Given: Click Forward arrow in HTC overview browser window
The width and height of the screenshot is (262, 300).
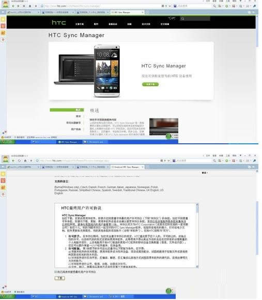Looking at the screenshot, I should click(x=18, y=6).
